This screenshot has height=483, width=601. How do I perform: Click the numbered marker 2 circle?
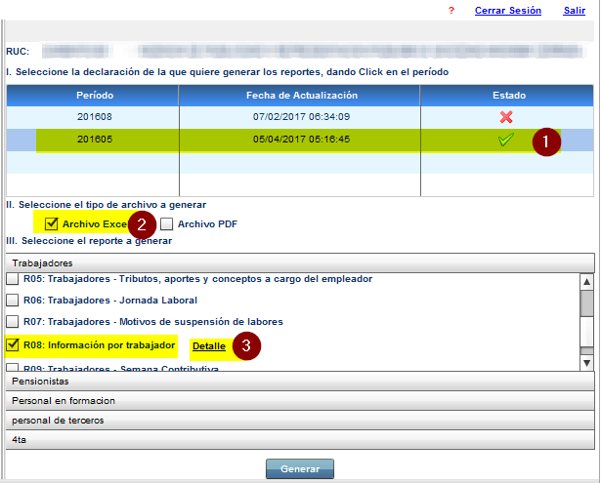[143, 224]
